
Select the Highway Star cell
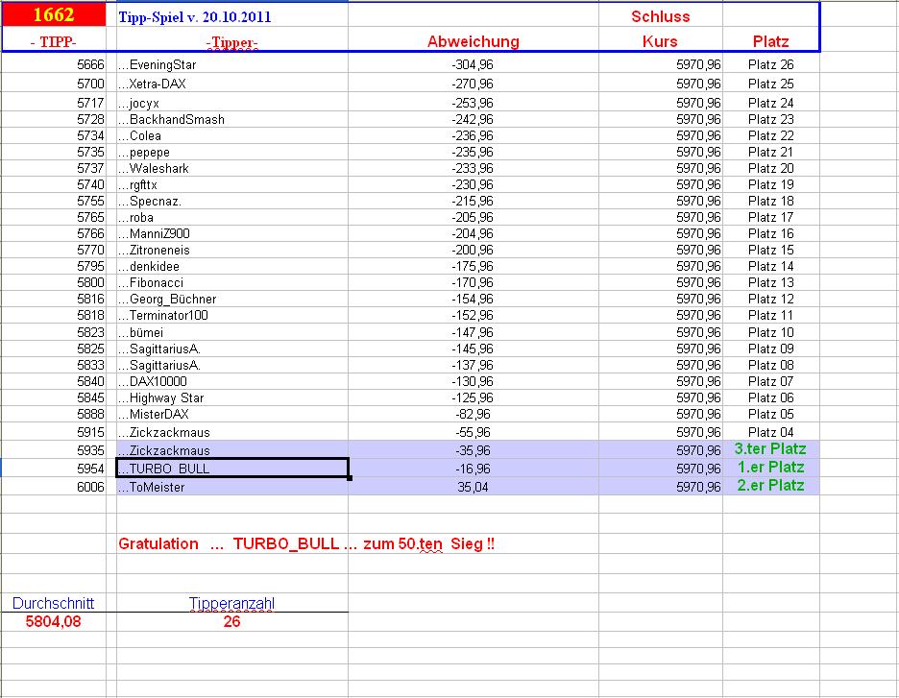pos(232,397)
